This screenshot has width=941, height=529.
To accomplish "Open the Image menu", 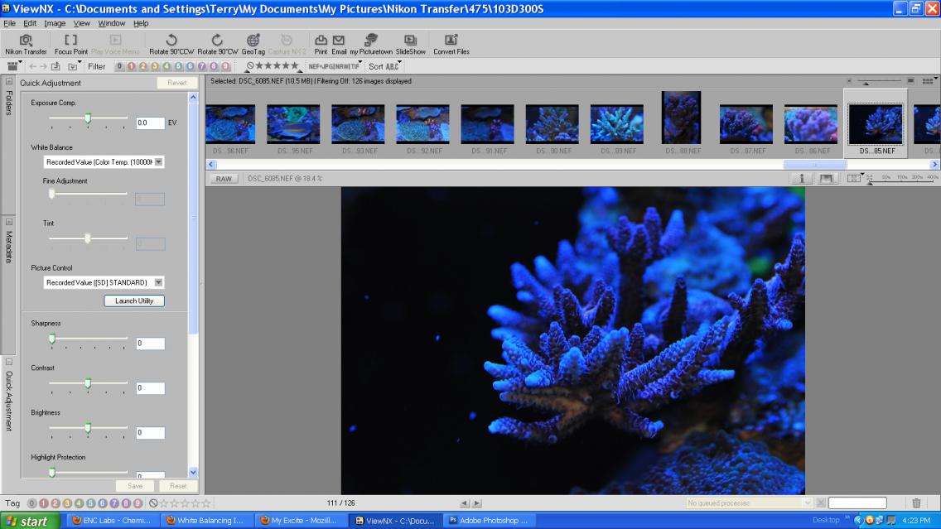I will coord(55,23).
